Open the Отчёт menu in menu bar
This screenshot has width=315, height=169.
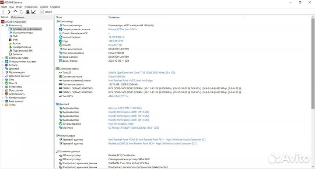pyautogui.click(x=19, y=7)
